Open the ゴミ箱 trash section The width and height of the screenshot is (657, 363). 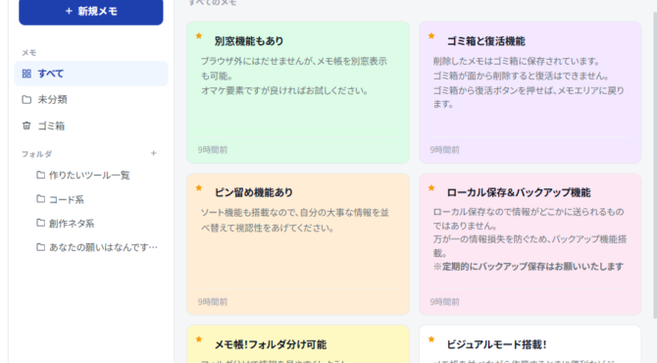(91, 126)
